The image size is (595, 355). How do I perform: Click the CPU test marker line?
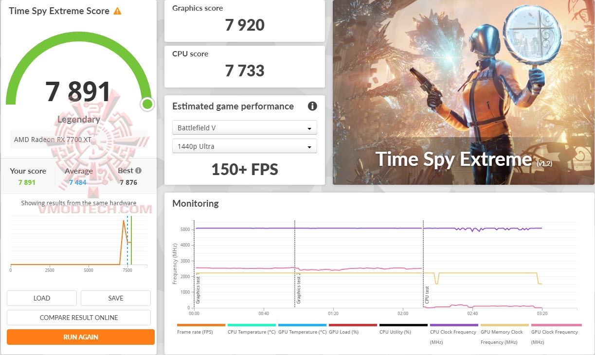423,264
